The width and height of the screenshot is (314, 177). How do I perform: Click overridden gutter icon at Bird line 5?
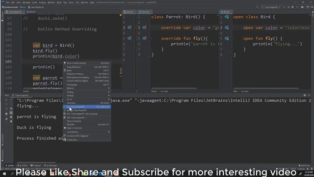(x=227, y=38)
